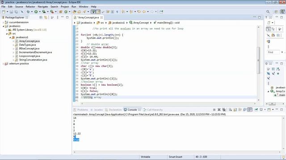
Task: Open the Debug button dropdown arrow
Action: 32,12
